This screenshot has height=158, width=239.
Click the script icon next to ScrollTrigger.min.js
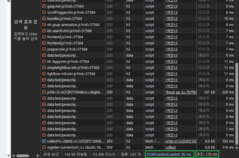(x=44, y=12)
